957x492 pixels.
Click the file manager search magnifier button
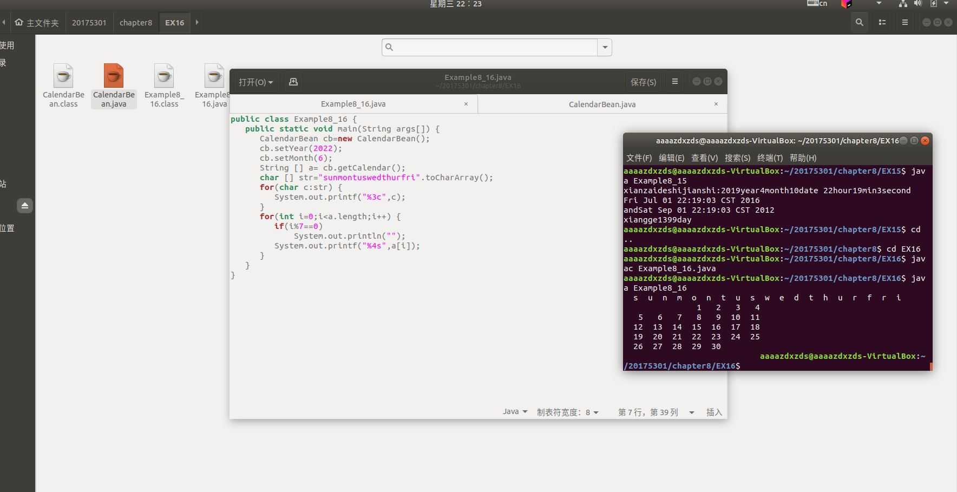859,22
